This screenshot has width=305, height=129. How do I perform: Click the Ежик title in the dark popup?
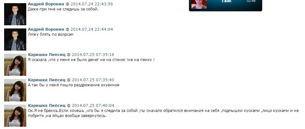(227, 1)
